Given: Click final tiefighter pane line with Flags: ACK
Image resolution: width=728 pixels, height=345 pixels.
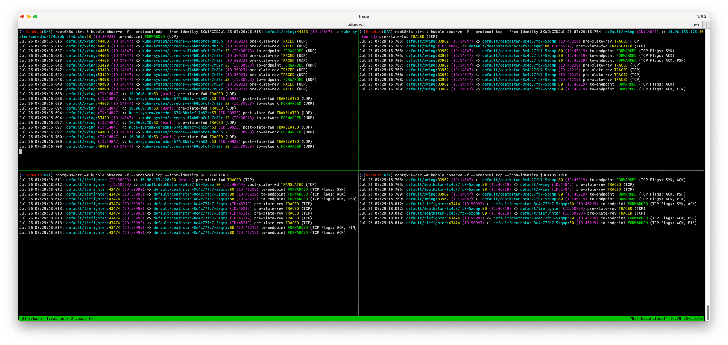Looking at the screenshot, I should (182, 233).
